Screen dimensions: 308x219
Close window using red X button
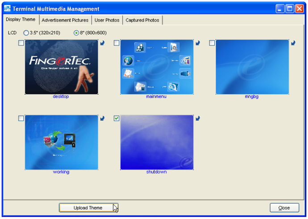point(300,8)
